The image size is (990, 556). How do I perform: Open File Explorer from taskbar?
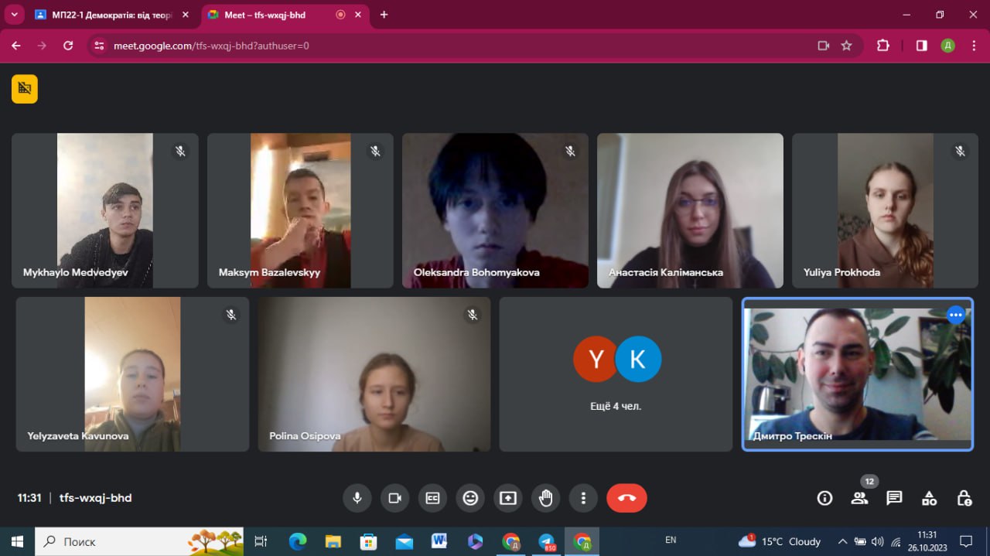(333, 541)
